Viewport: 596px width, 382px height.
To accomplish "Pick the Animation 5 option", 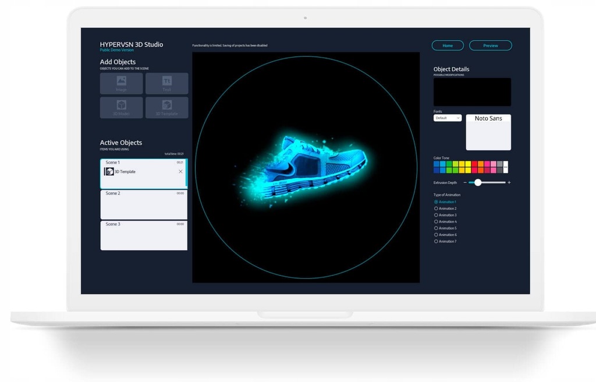I will (x=436, y=228).
